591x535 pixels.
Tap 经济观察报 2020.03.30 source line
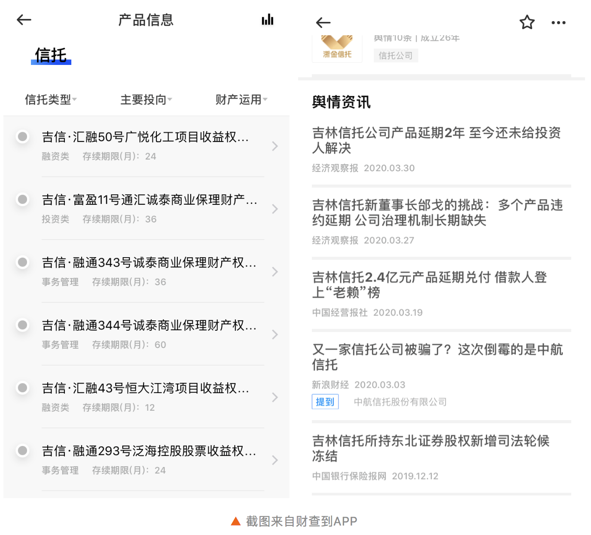(363, 168)
